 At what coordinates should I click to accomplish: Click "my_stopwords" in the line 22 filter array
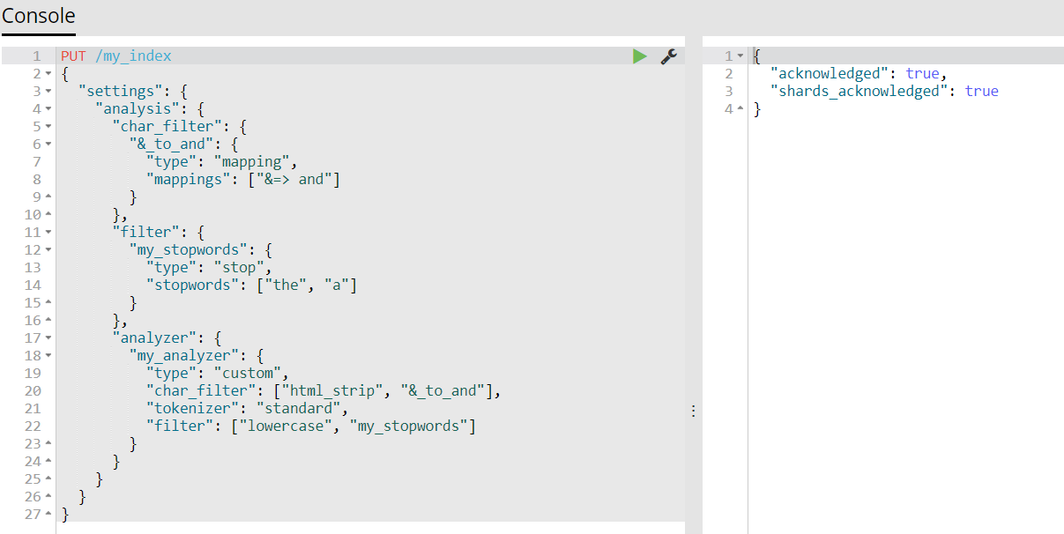410,426
